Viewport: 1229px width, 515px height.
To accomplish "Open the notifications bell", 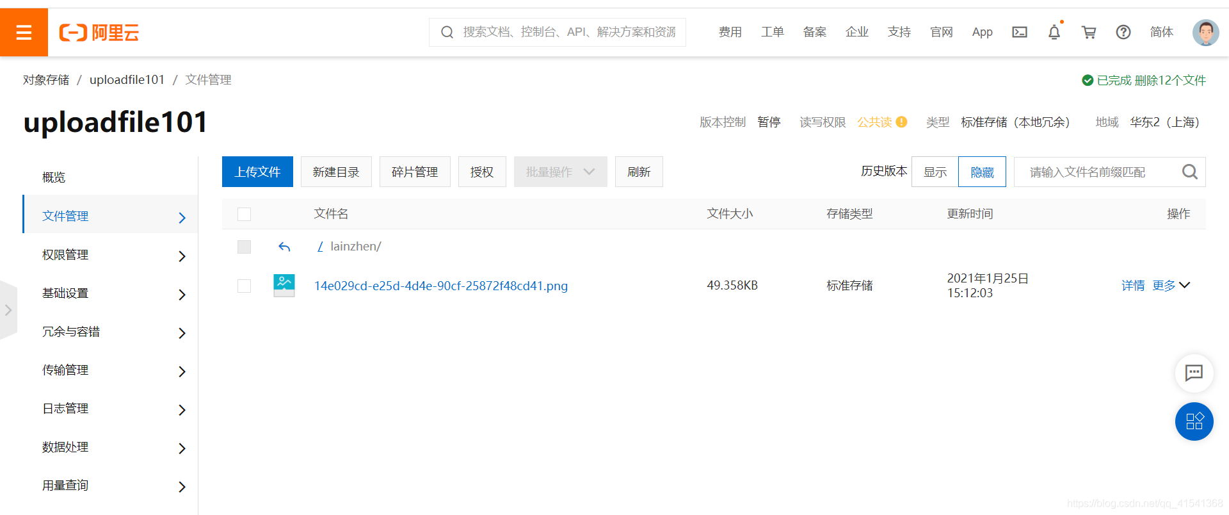I will tap(1054, 32).
